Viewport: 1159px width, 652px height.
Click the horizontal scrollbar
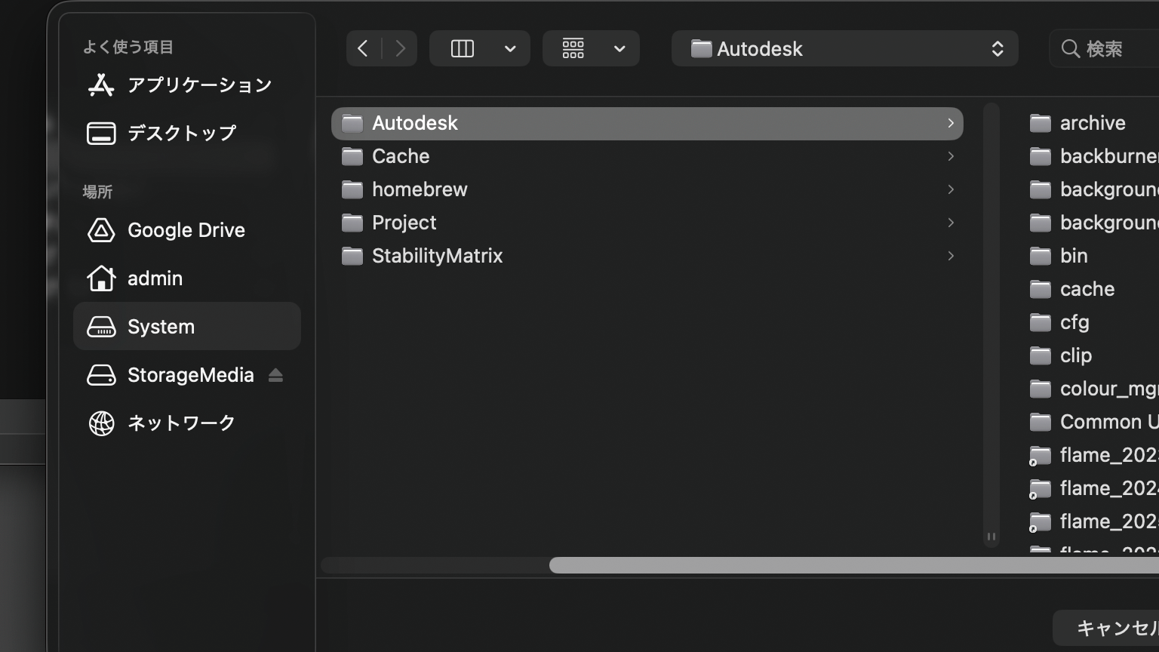(x=830, y=565)
